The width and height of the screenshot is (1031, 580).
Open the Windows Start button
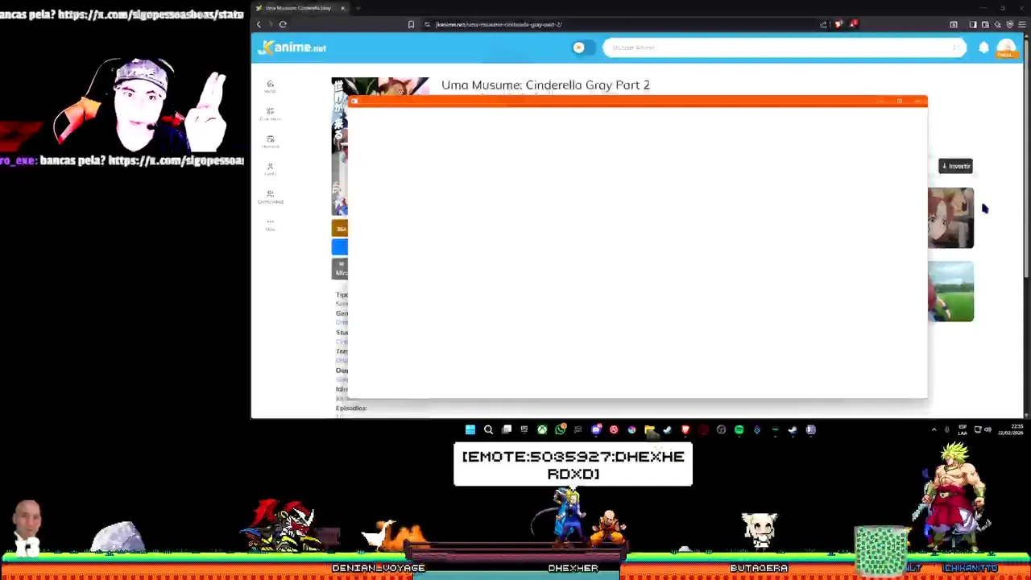point(470,430)
